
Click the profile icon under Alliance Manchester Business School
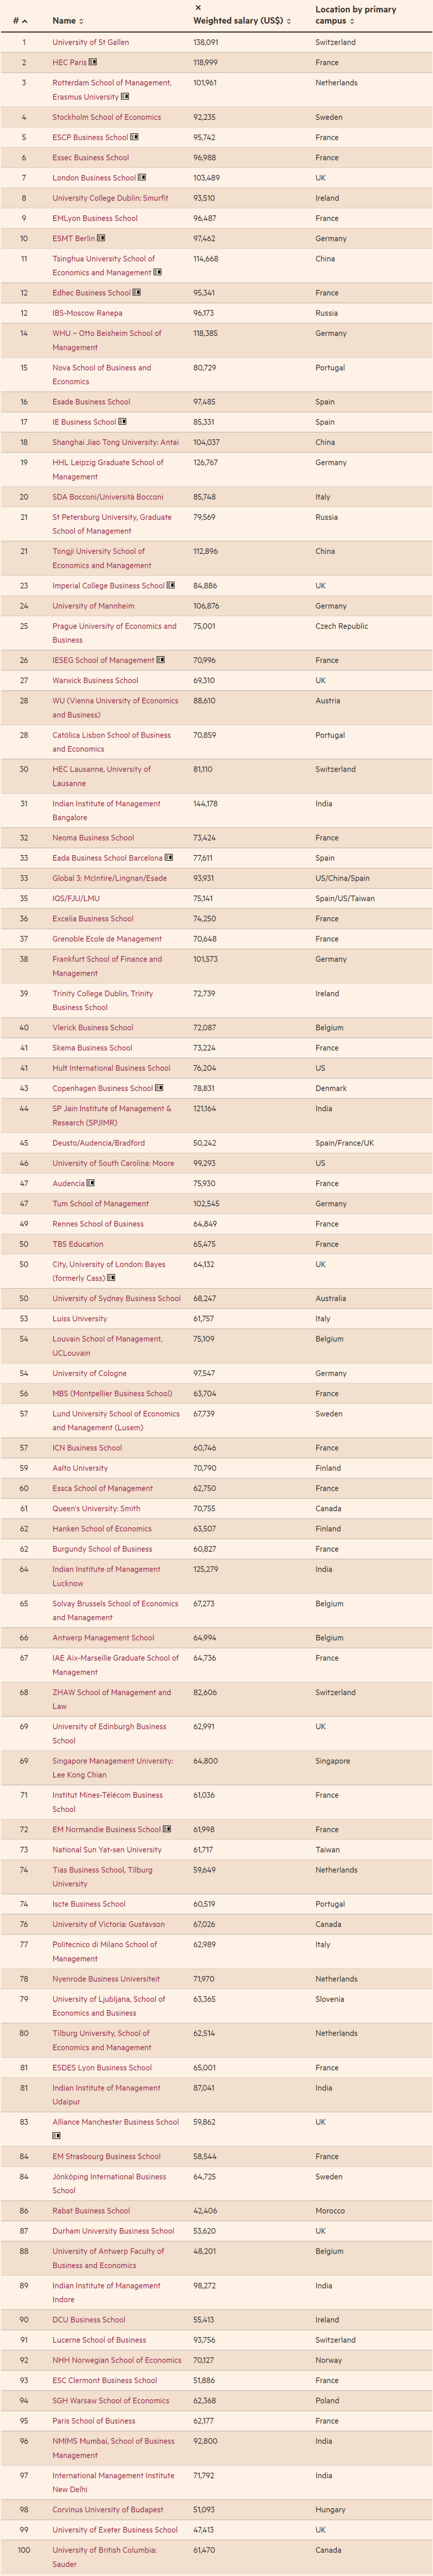[57, 2135]
